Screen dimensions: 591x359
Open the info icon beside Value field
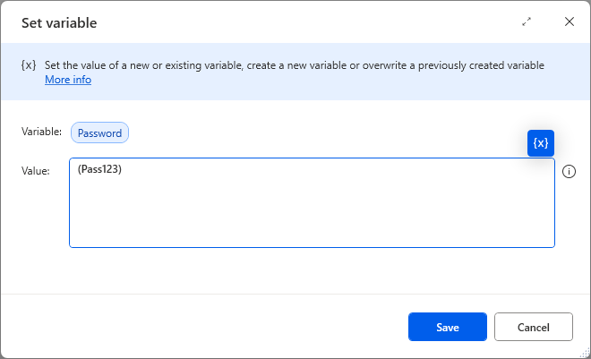[x=569, y=171]
